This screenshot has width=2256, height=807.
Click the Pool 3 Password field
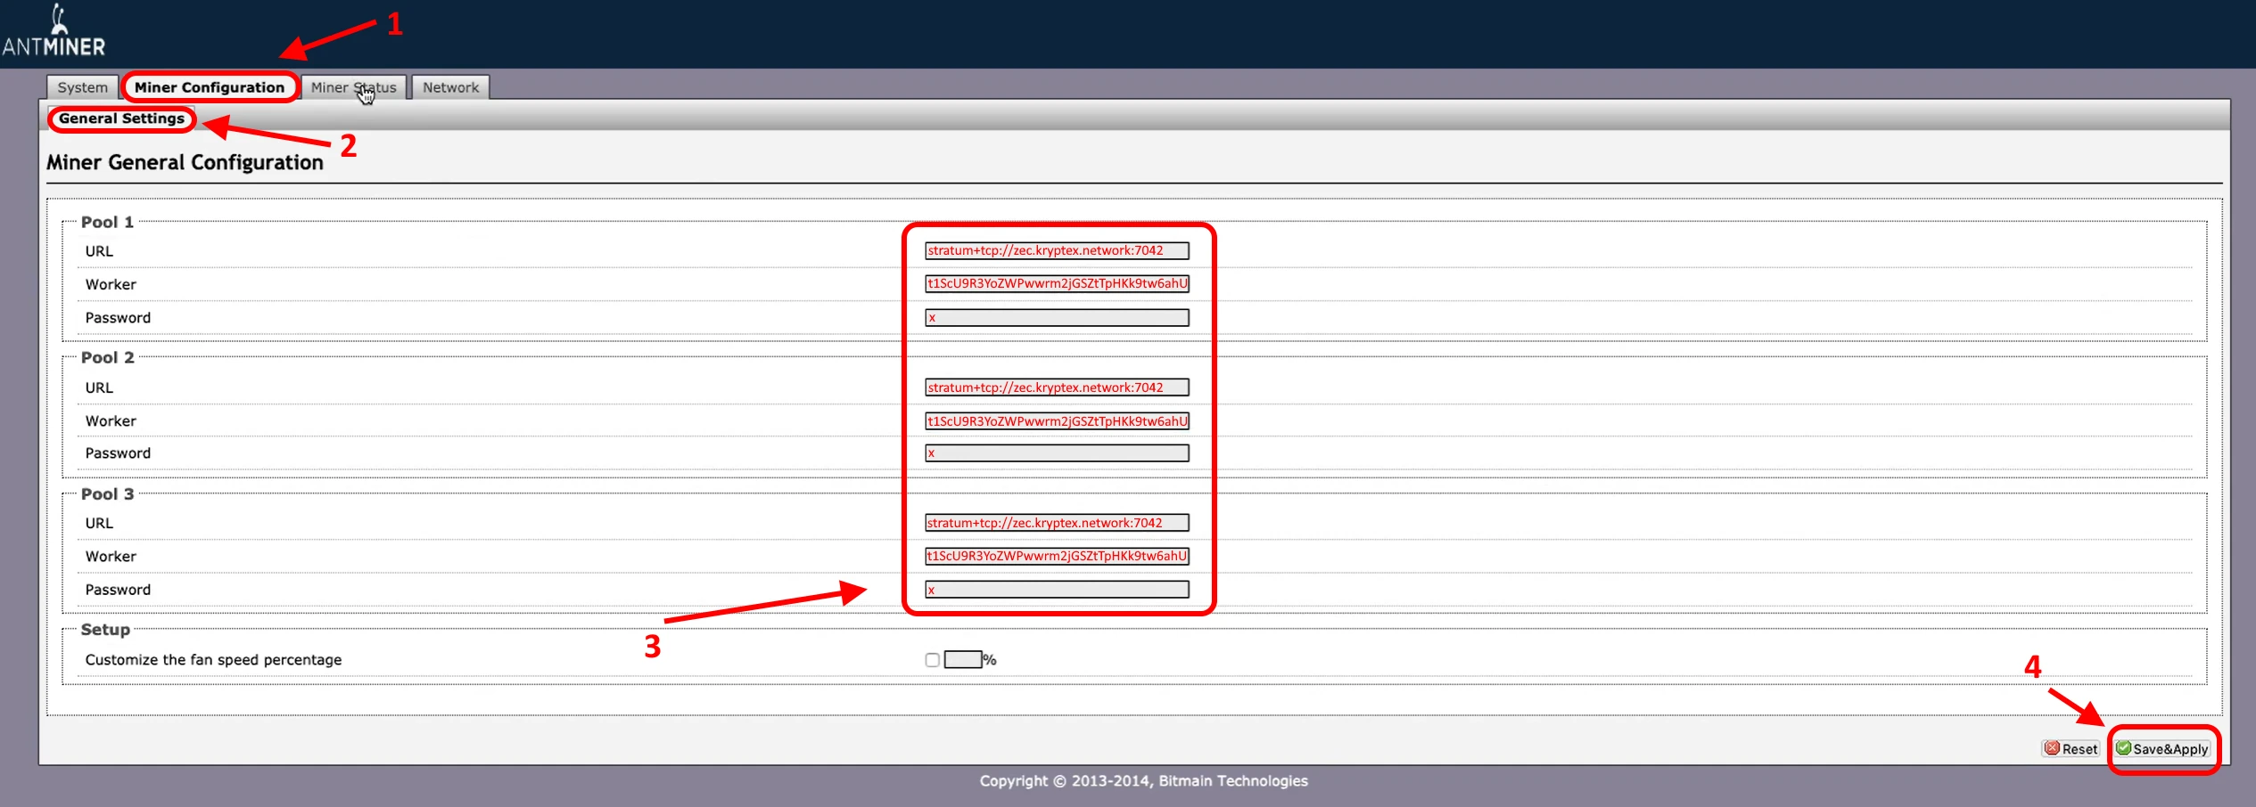[1056, 590]
